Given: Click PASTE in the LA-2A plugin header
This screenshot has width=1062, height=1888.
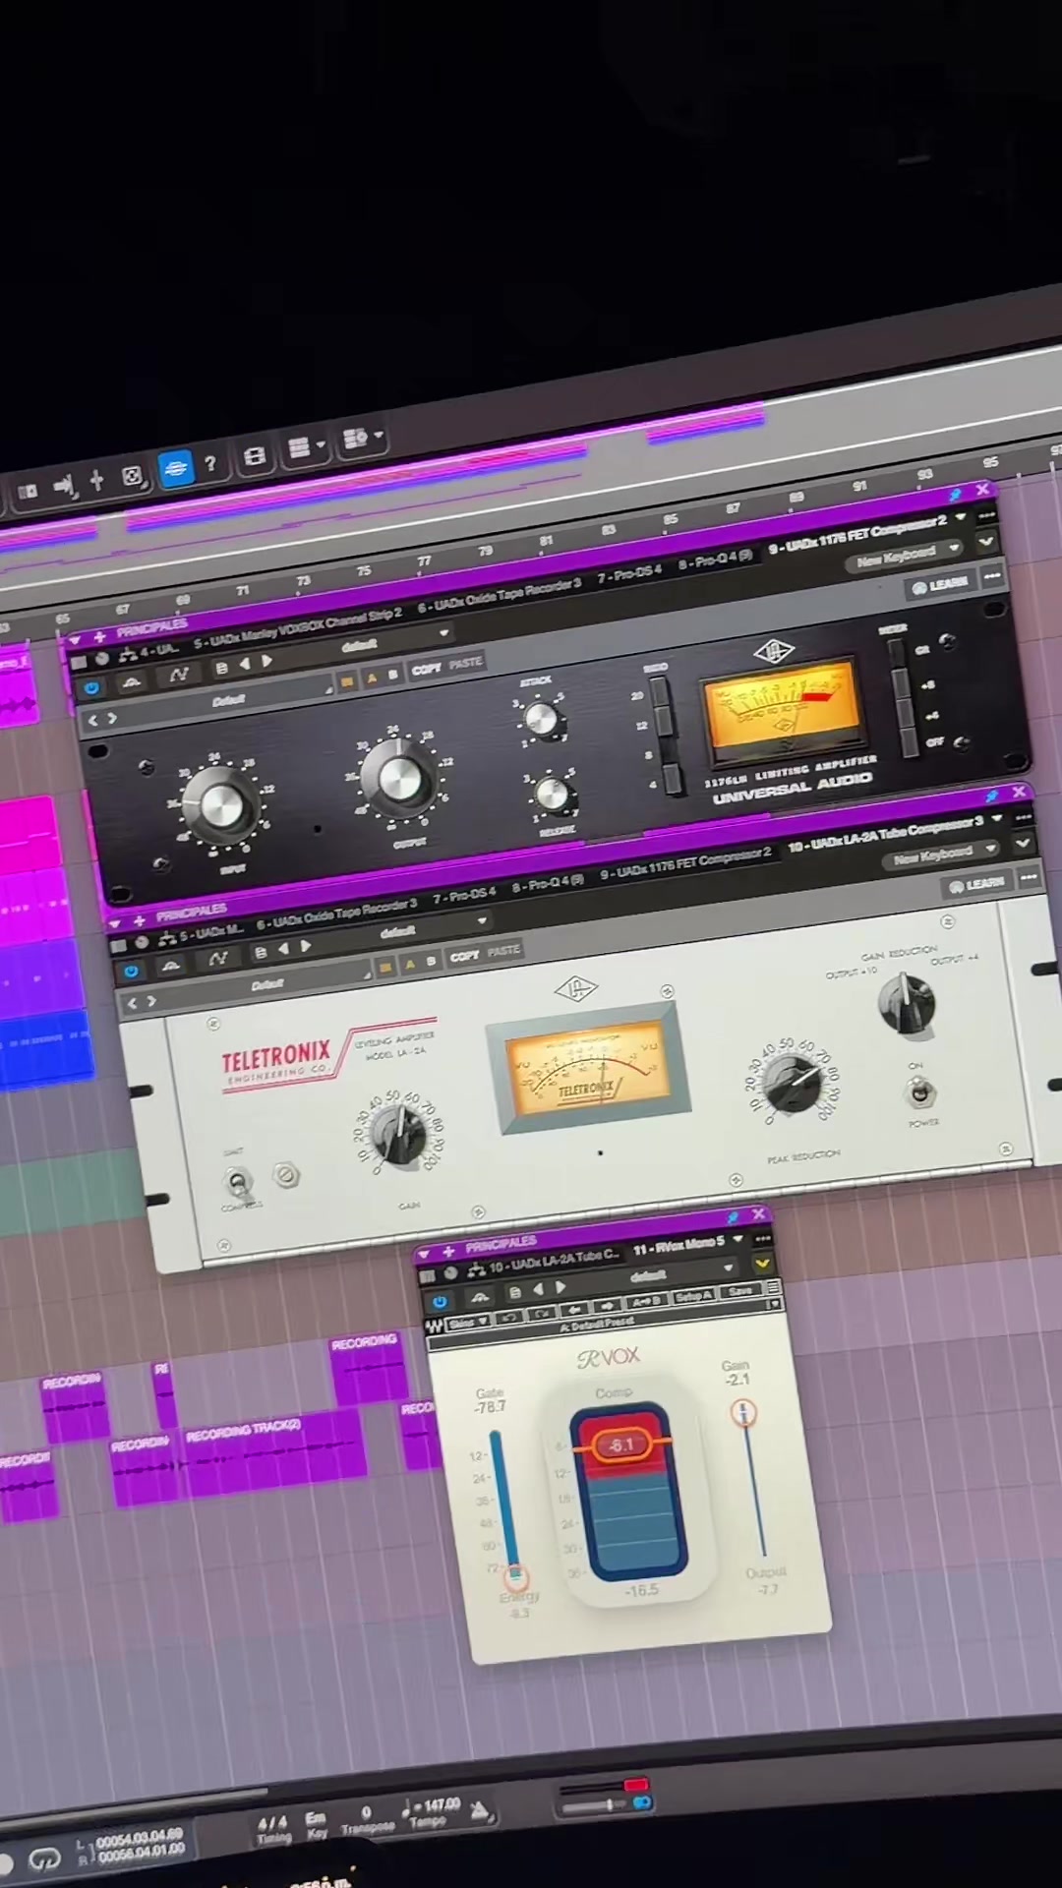Looking at the screenshot, I should 502,951.
